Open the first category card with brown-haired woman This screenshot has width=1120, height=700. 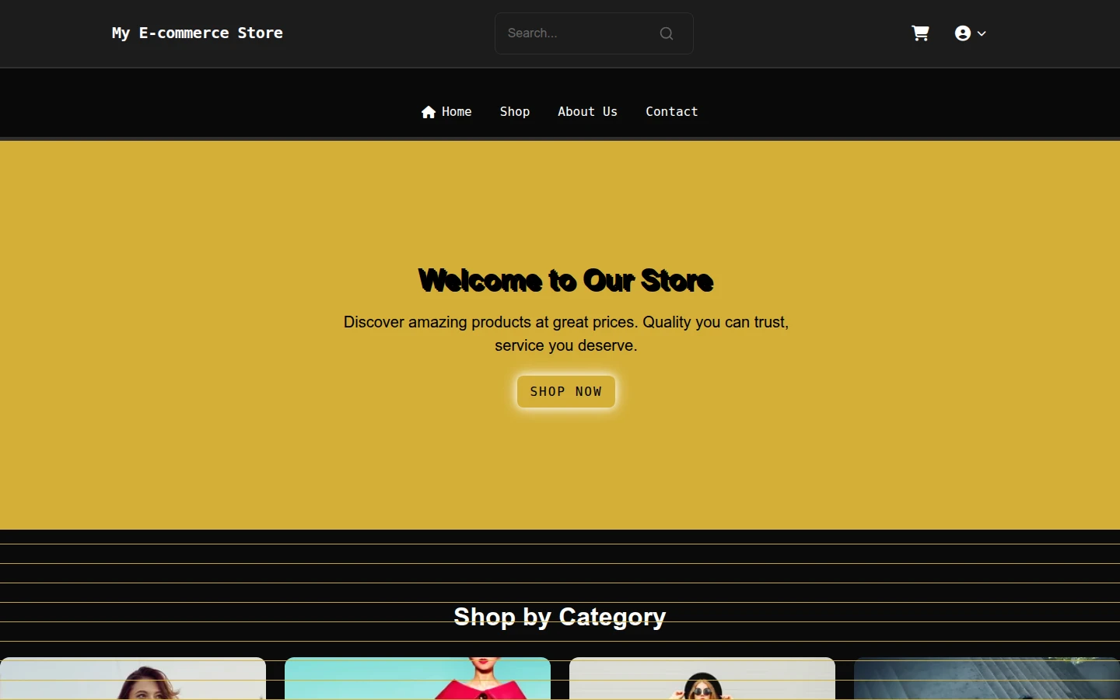133,678
